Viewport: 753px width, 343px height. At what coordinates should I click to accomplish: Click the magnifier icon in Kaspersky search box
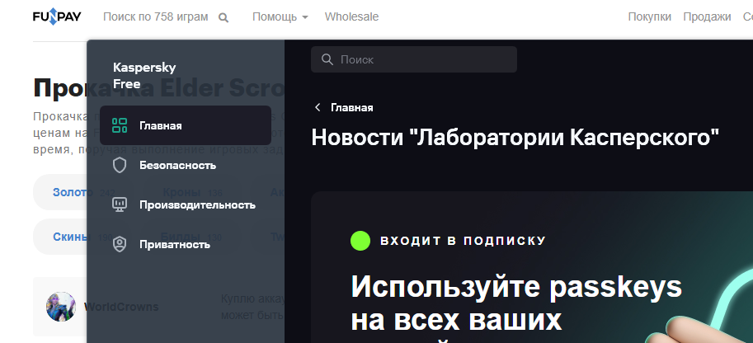click(x=327, y=59)
